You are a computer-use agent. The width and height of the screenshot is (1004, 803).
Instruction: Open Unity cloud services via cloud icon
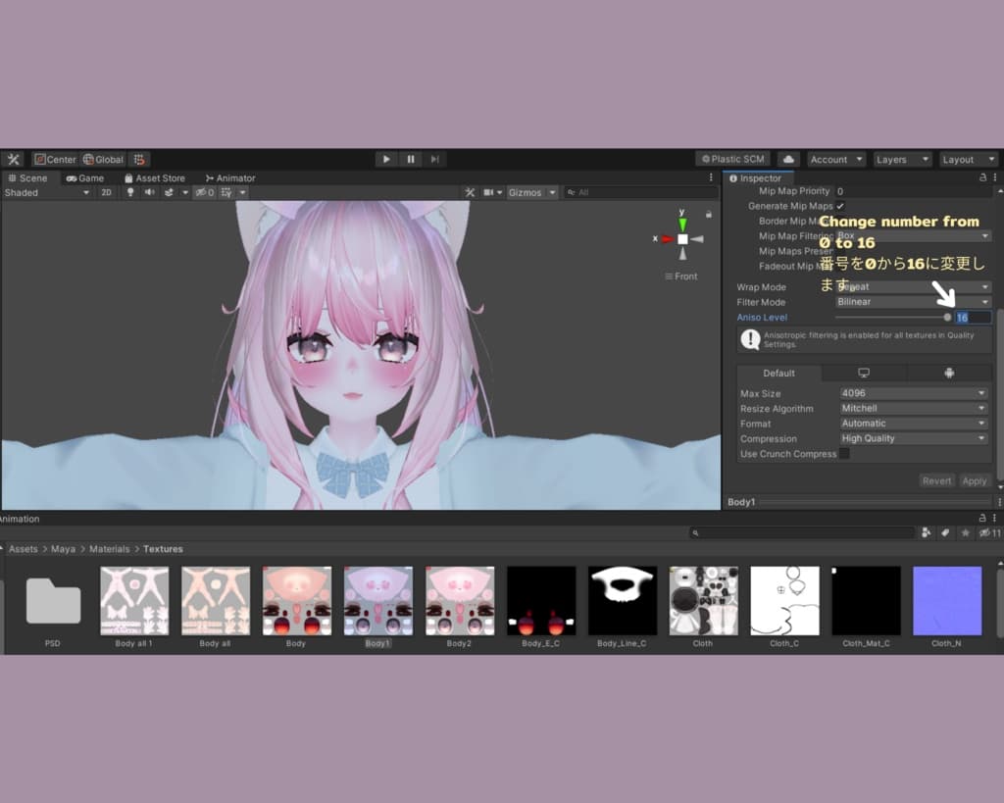tap(788, 159)
